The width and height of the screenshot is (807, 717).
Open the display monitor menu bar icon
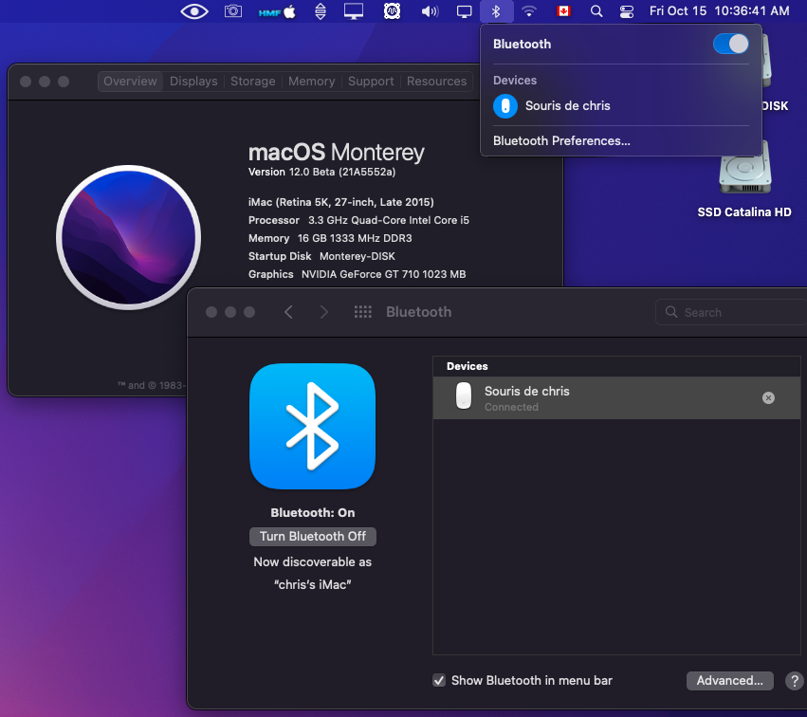(354, 11)
